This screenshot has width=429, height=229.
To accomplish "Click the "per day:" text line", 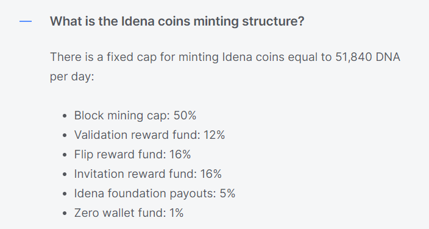I will 72,77.
